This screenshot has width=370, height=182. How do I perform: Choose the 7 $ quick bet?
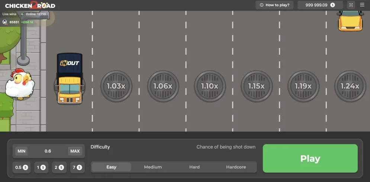point(77,167)
